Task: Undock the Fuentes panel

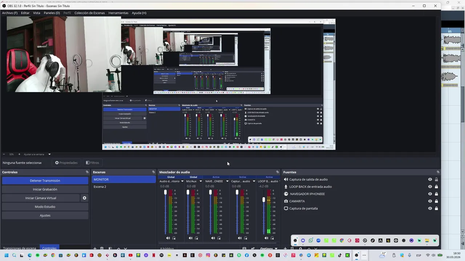Action: pyautogui.click(x=438, y=172)
